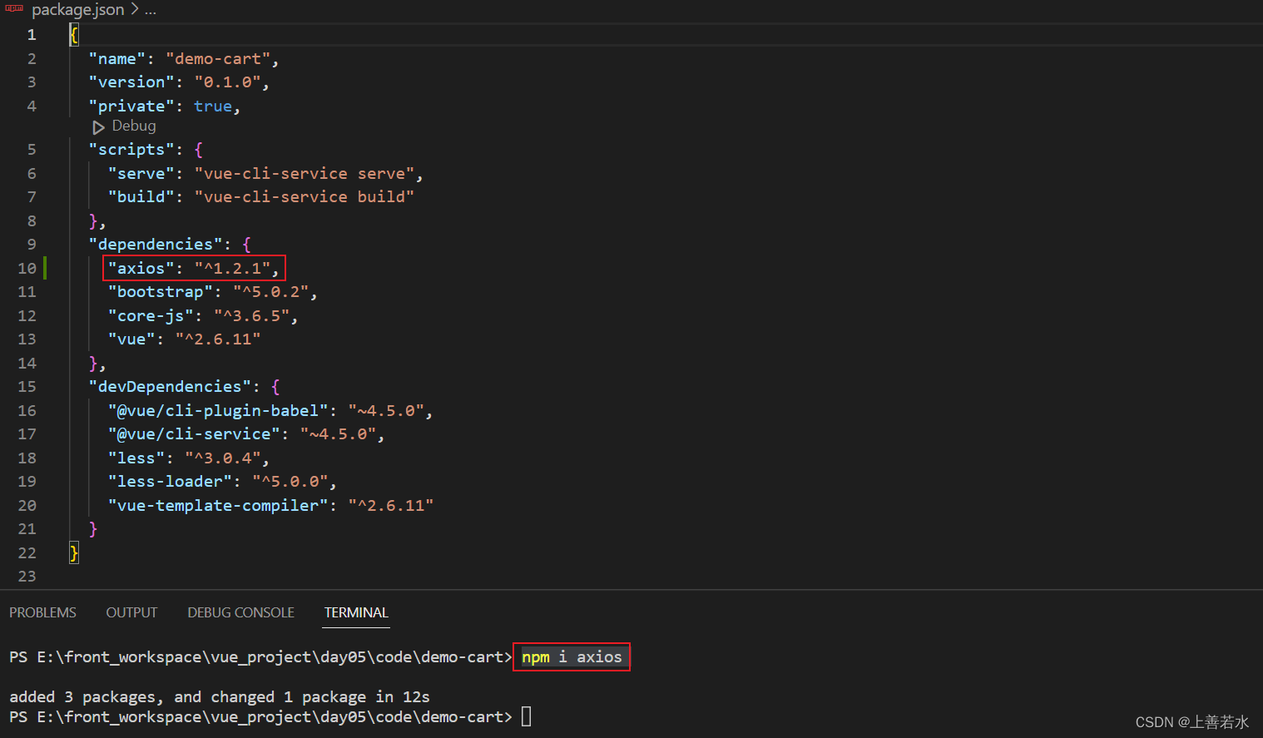Expand the breadcrumb ellipsis after package.json
Screen dimensions: 1263x738
151,11
